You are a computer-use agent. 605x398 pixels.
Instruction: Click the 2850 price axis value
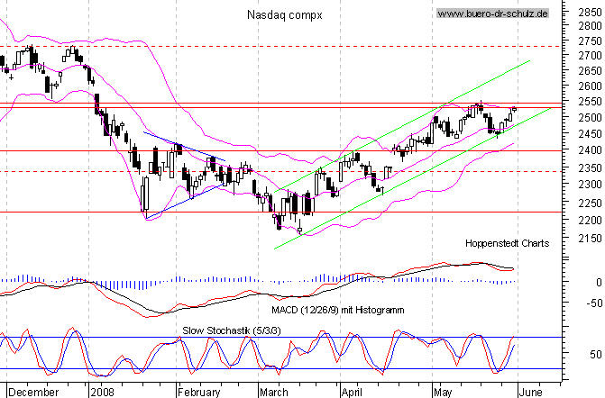590,12
